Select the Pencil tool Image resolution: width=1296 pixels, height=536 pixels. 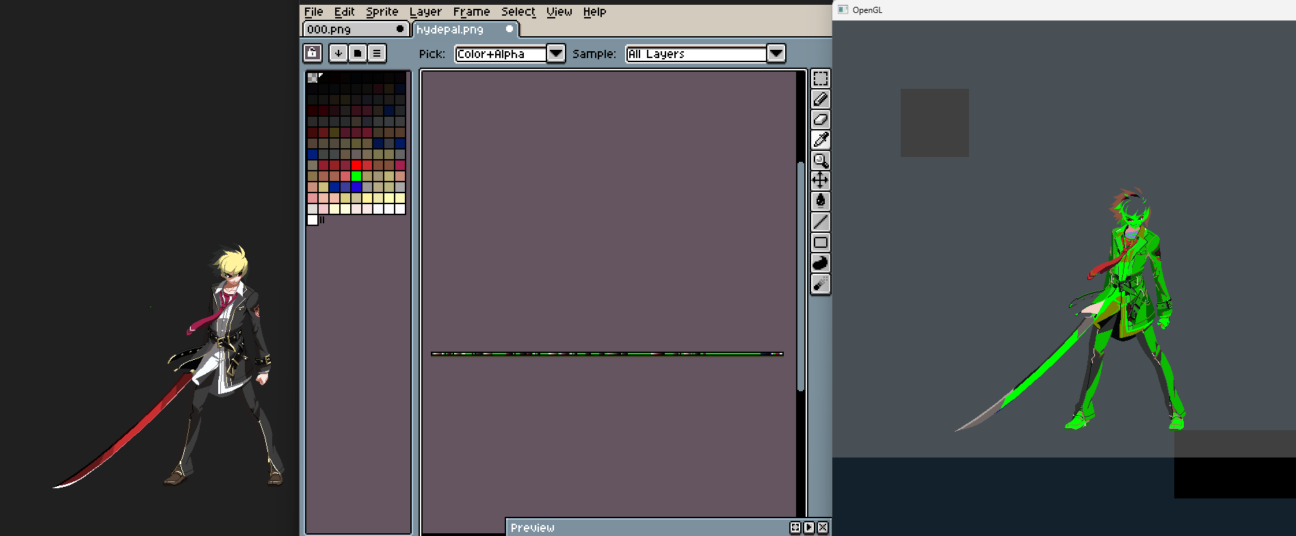coord(821,99)
